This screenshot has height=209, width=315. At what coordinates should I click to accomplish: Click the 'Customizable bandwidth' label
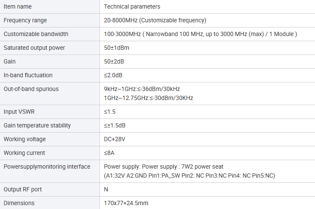click(x=36, y=34)
